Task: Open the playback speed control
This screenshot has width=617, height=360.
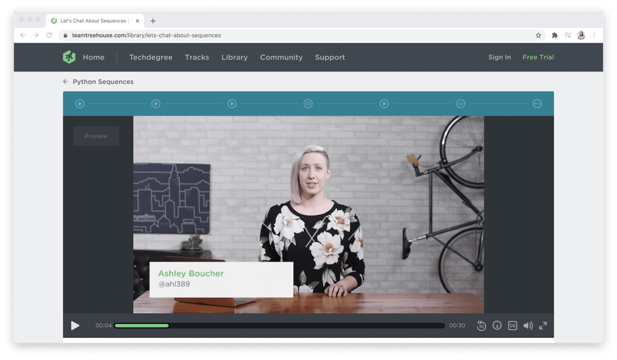Action: click(x=497, y=325)
